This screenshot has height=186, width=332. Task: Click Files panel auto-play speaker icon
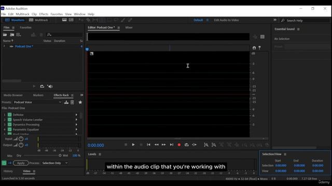point(50,86)
